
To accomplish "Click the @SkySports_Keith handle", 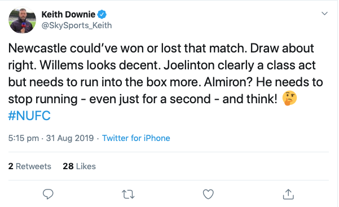I will pyautogui.click(x=77, y=25).
